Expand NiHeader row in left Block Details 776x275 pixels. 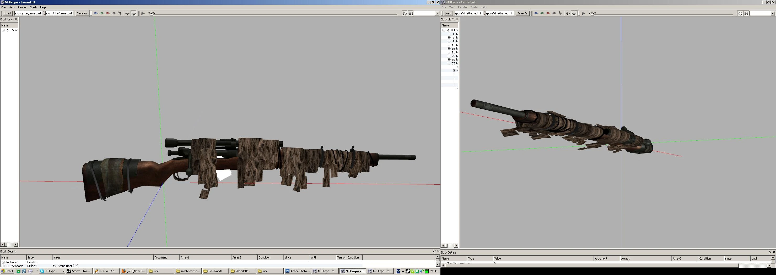[x=3, y=262]
